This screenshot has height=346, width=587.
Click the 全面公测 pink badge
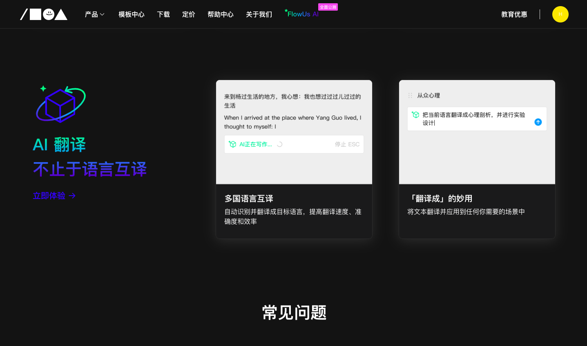[328, 7]
